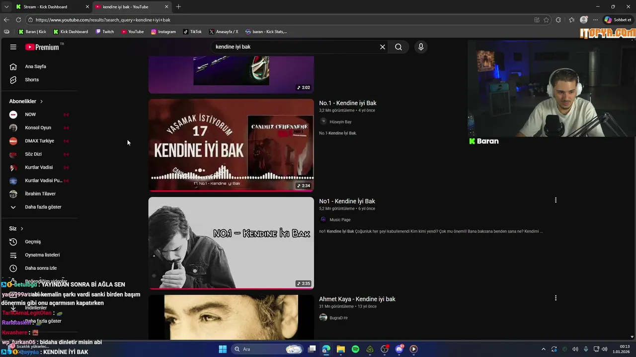Open the Instagram bookmark
This screenshot has height=357, width=636.
point(163,32)
